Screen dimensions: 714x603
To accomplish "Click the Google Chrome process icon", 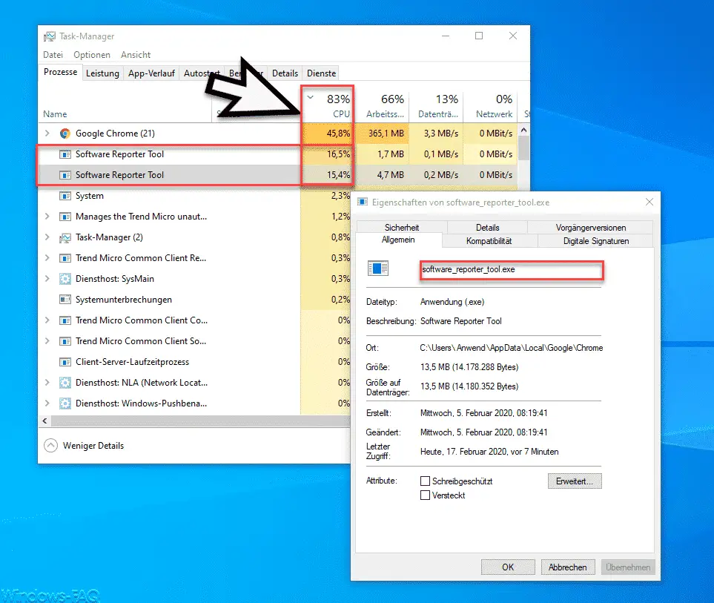I will pyautogui.click(x=65, y=134).
